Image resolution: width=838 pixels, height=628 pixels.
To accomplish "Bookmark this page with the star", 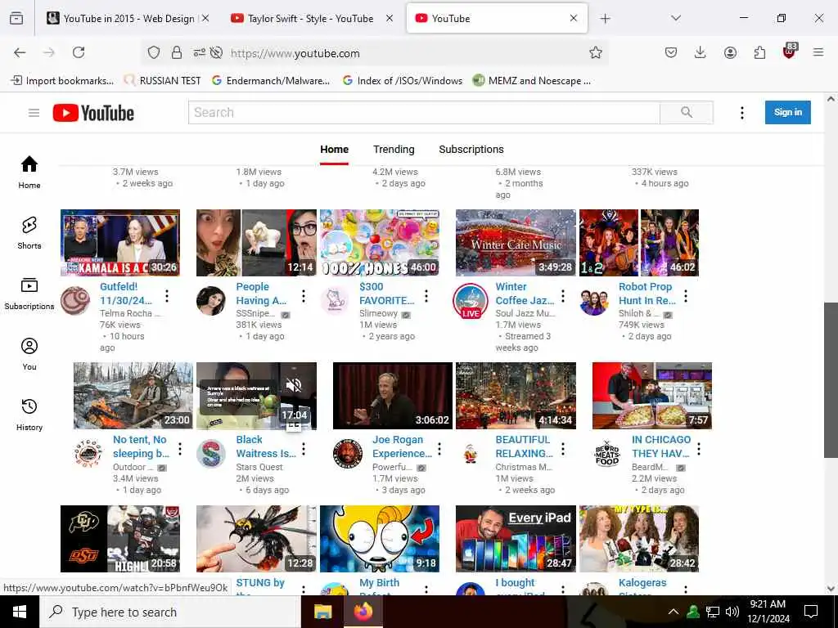I will 596,52.
